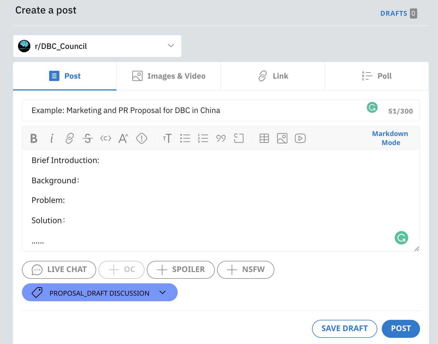Insert a table into the post
438x344 pixels.
264,138
